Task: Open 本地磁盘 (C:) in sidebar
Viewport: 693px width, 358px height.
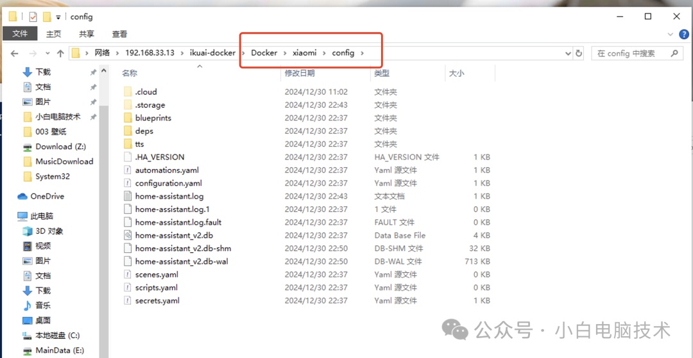Action: (x=58, y=336)
